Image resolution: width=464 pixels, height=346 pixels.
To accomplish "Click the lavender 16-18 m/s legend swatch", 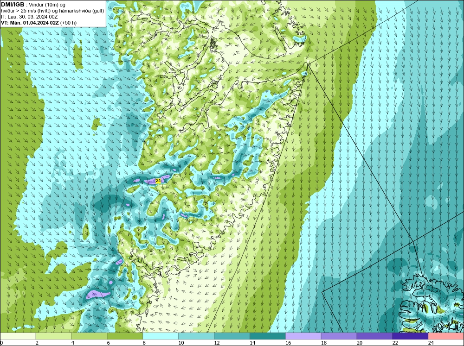I will (303, 336).
